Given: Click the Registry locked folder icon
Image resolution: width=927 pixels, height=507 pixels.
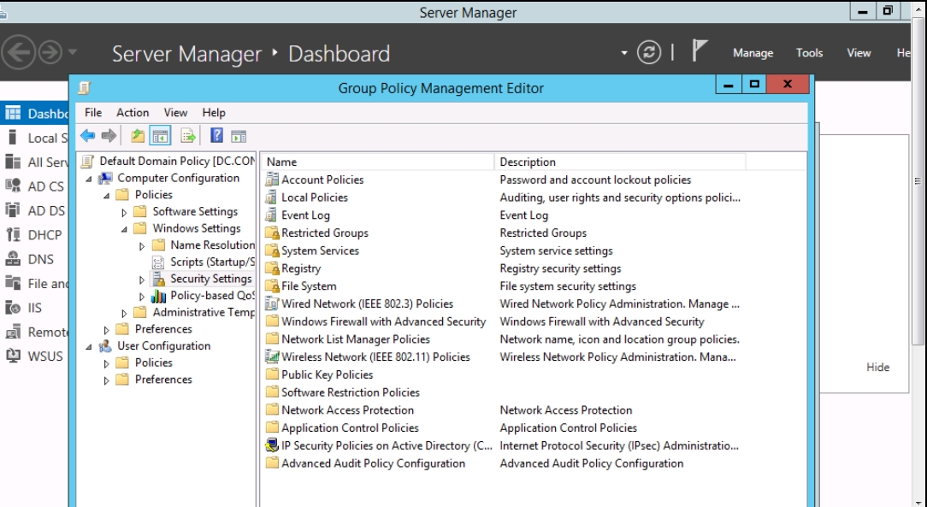Looking at the screenshot, I should pyautogui.click(x=272, y=268).
